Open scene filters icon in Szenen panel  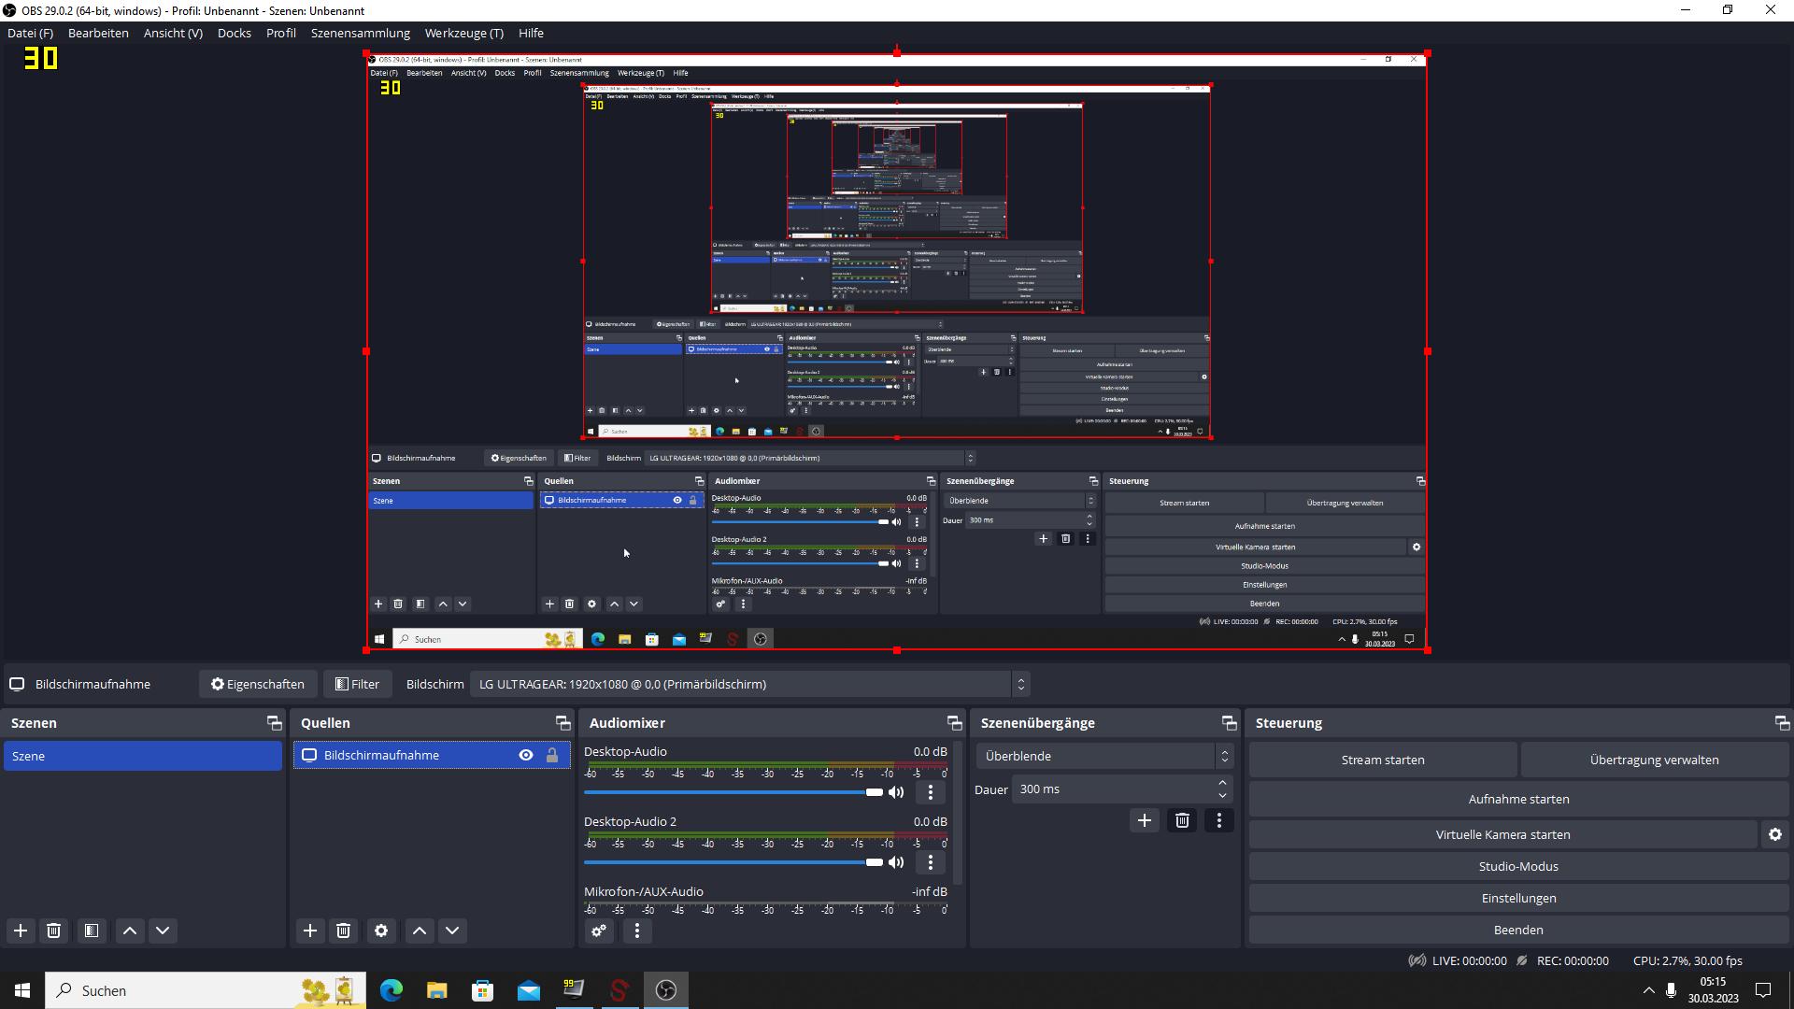92,931
